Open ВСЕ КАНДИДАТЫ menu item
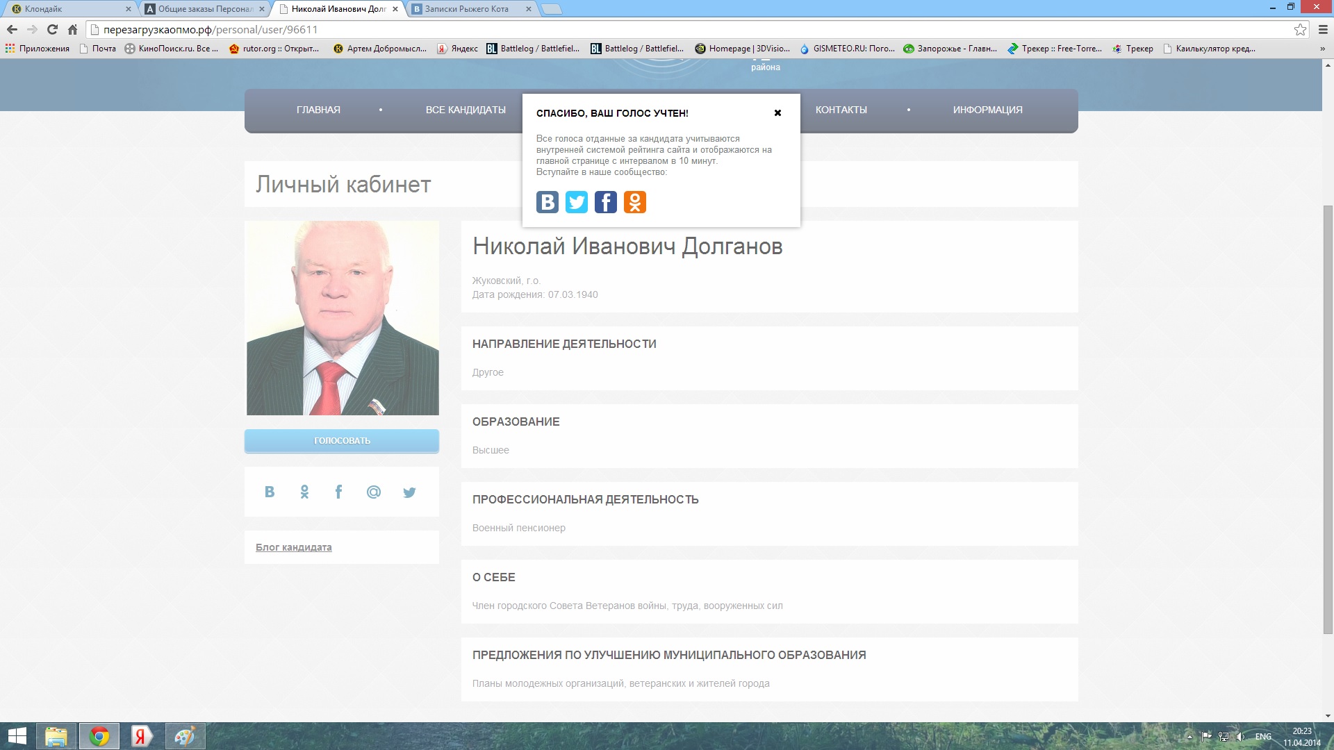Viewport: 1334px width, 750px height. pyautogui.click(x=466, y=110)
